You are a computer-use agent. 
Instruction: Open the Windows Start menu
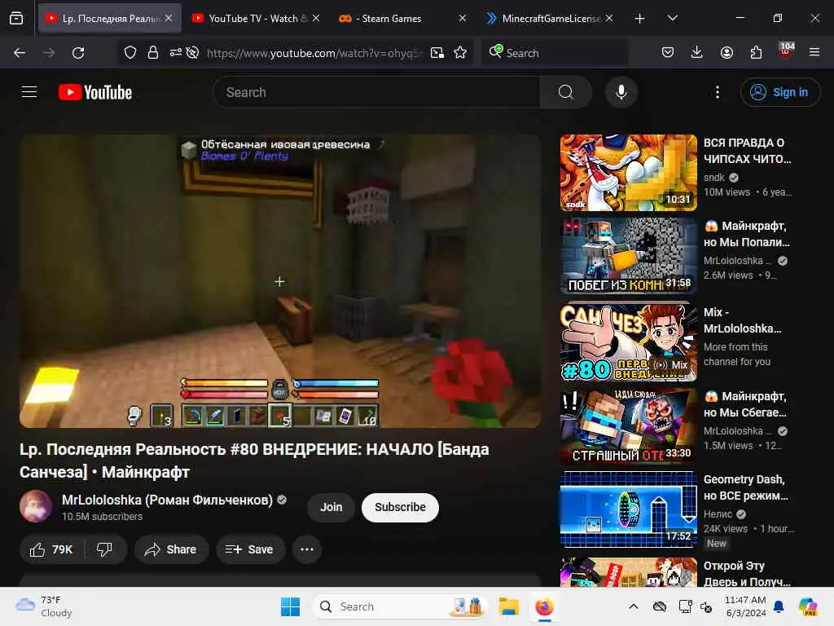pyautogui.click(x=290, y=606)
